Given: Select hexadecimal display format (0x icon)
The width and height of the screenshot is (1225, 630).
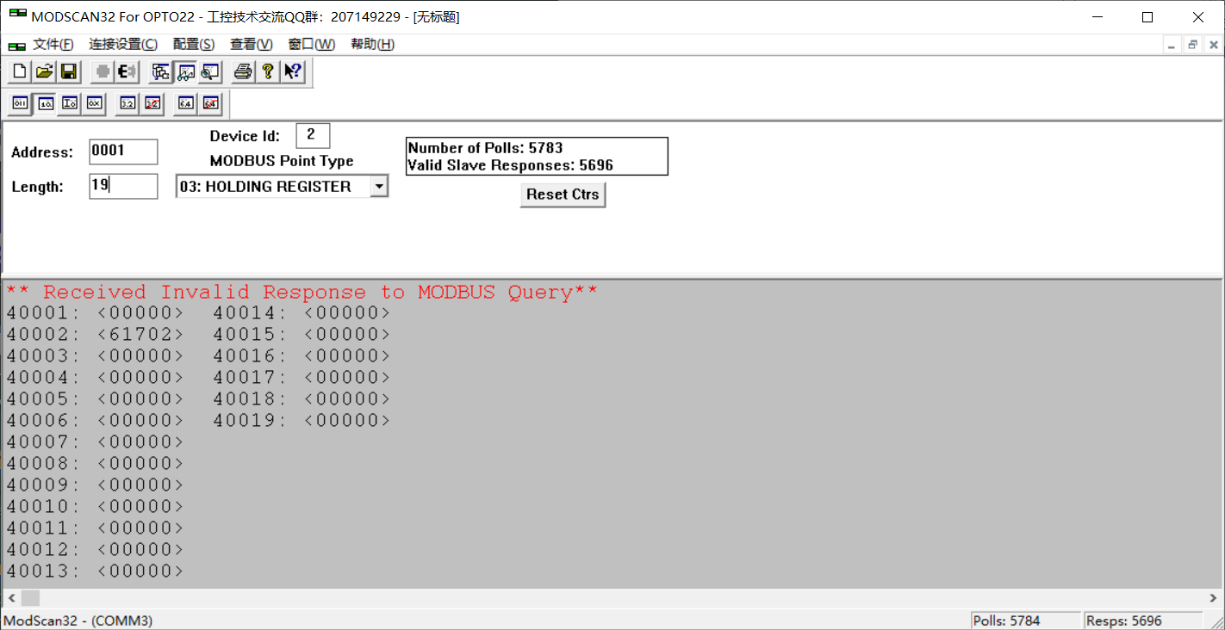Looking at the screenshot, I should point(95,103).
